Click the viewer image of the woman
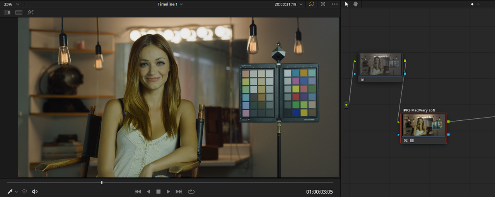This screenshot has height=197, width=495. click(x=178, y=98)
